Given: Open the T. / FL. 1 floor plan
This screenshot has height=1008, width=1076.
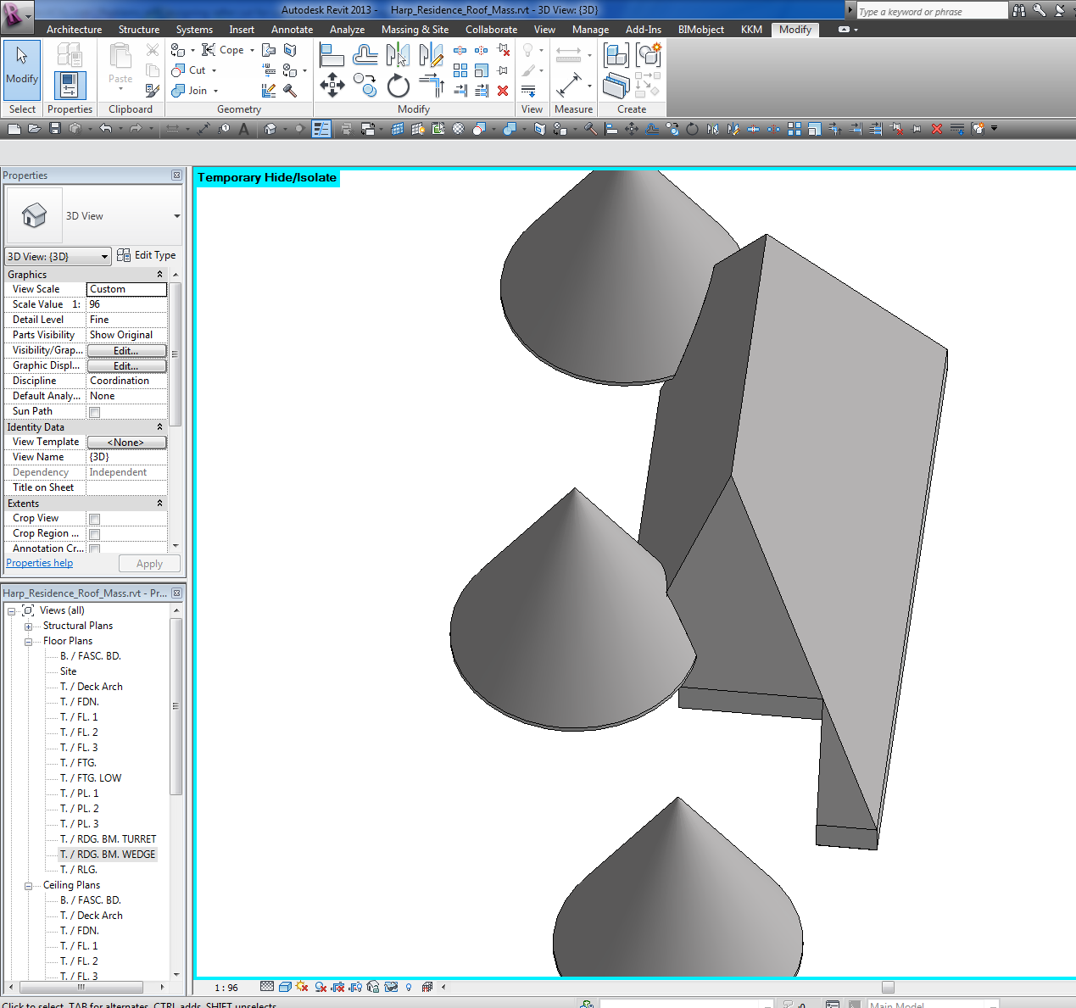Looking at the screenshot, I should (79, 717).
